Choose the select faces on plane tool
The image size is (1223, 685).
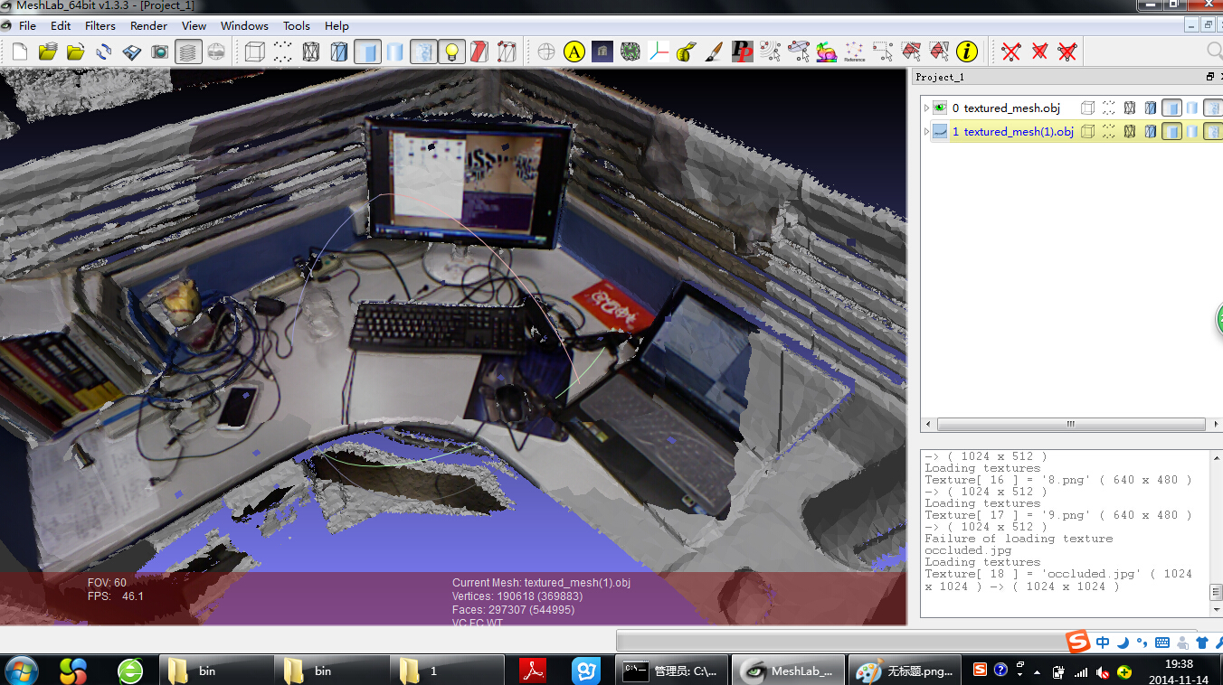click(x=799, y=52)
